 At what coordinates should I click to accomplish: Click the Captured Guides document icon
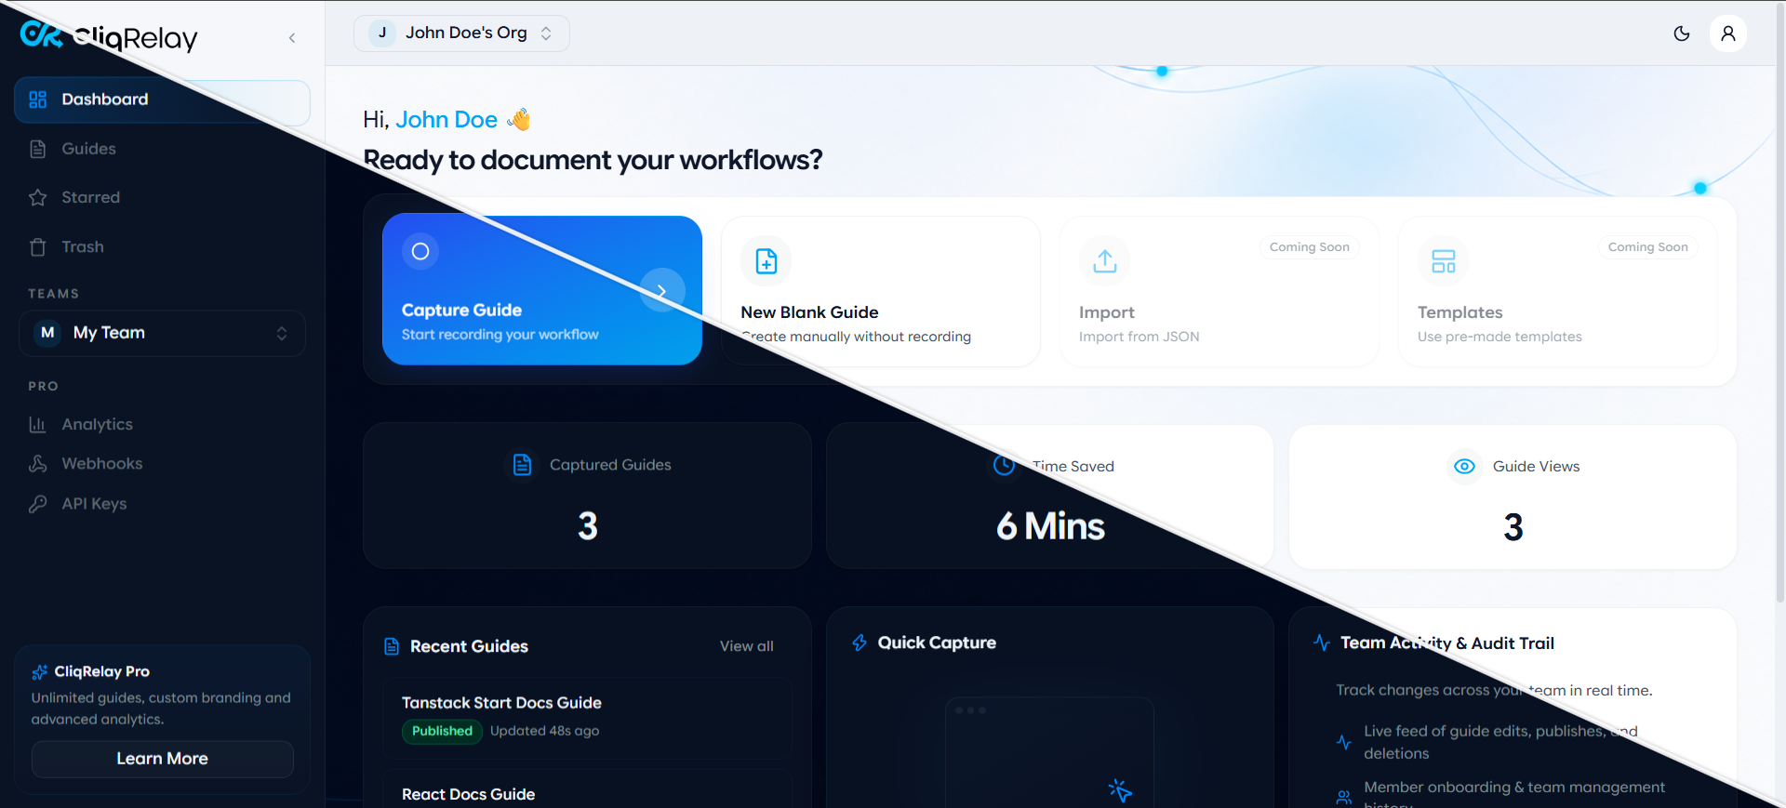(523, 465)
